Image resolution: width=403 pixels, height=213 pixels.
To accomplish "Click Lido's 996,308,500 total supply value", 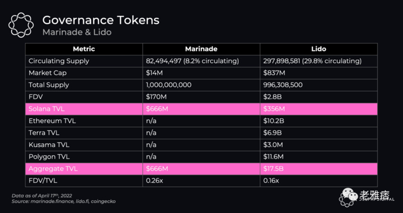I will pos(283,84).
